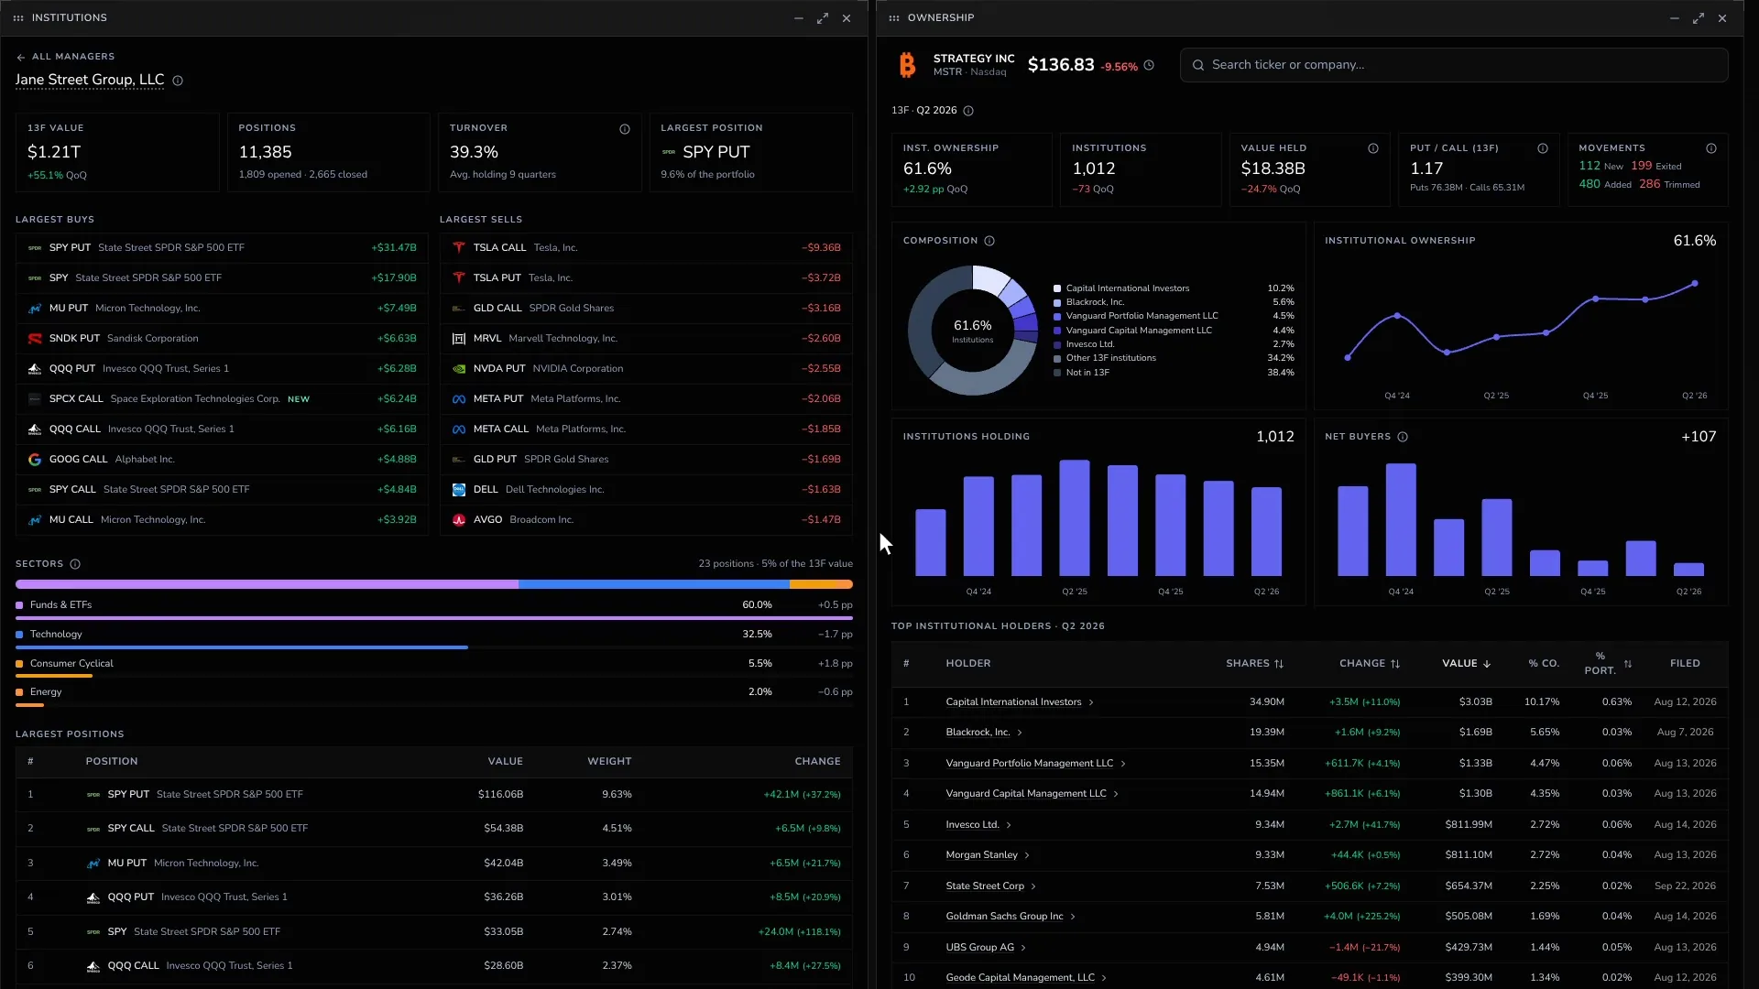Click the info icon beside Jane Street Group, LLC

pyautogui.click(x=178, y=81)
